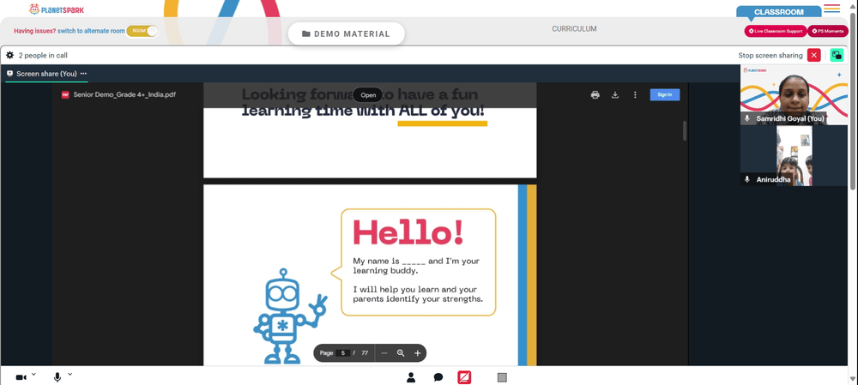Click 'switch to alternate room' link

(x=92, y=31)
